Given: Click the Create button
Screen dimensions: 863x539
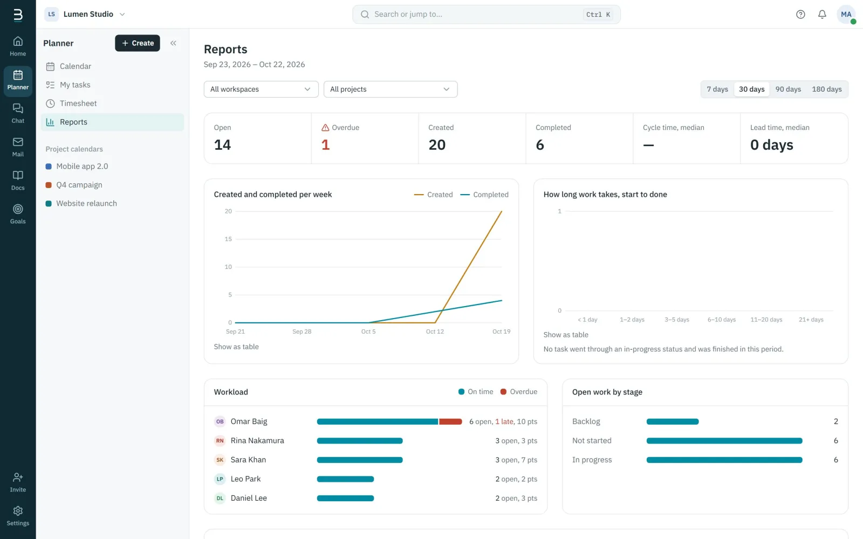Looking at the screenshot, I should 138,43.
